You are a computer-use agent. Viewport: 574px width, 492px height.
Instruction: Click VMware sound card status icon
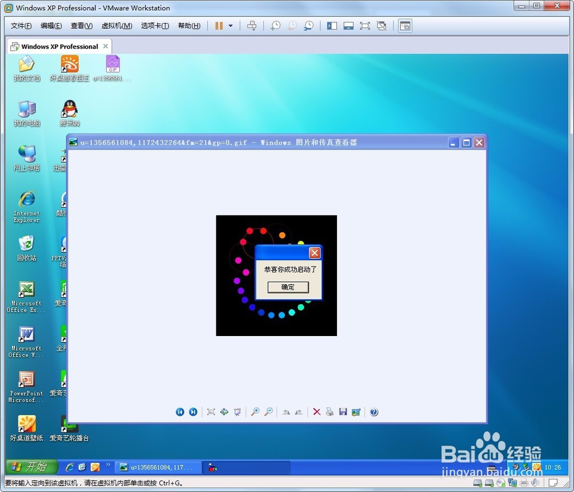535,483
